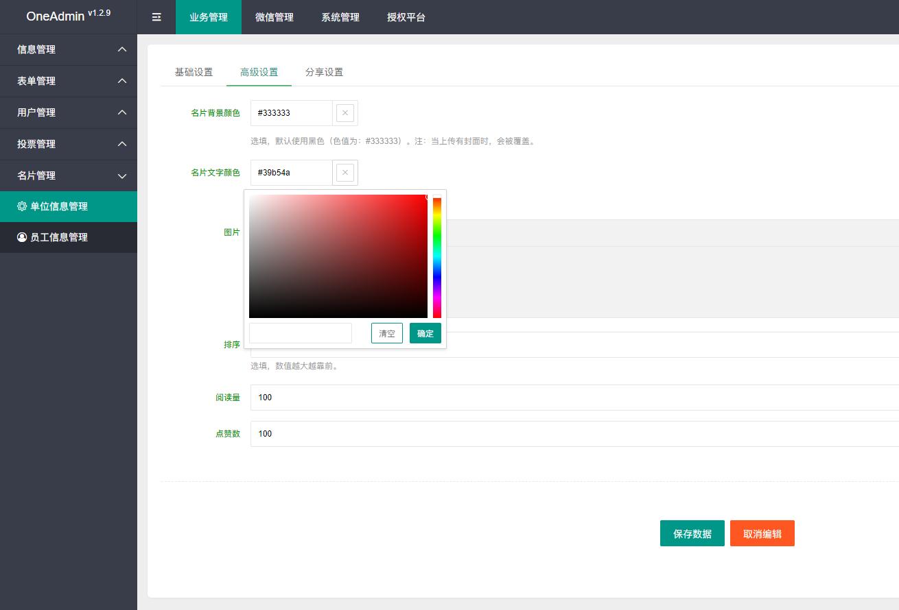
Task: Switch to the 基础设置 tab
Action: [193, 71]
